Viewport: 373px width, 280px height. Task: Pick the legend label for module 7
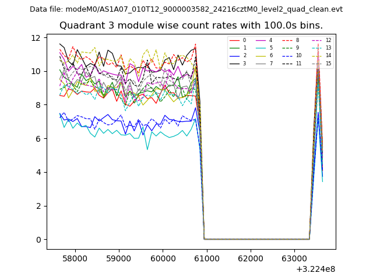tap(270, 63)
